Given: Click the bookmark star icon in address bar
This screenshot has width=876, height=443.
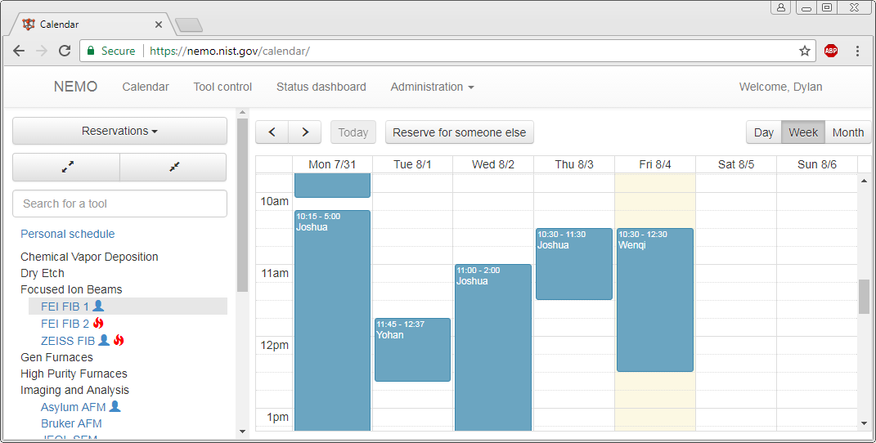Looking at the screenshot, I should [805, 51].
